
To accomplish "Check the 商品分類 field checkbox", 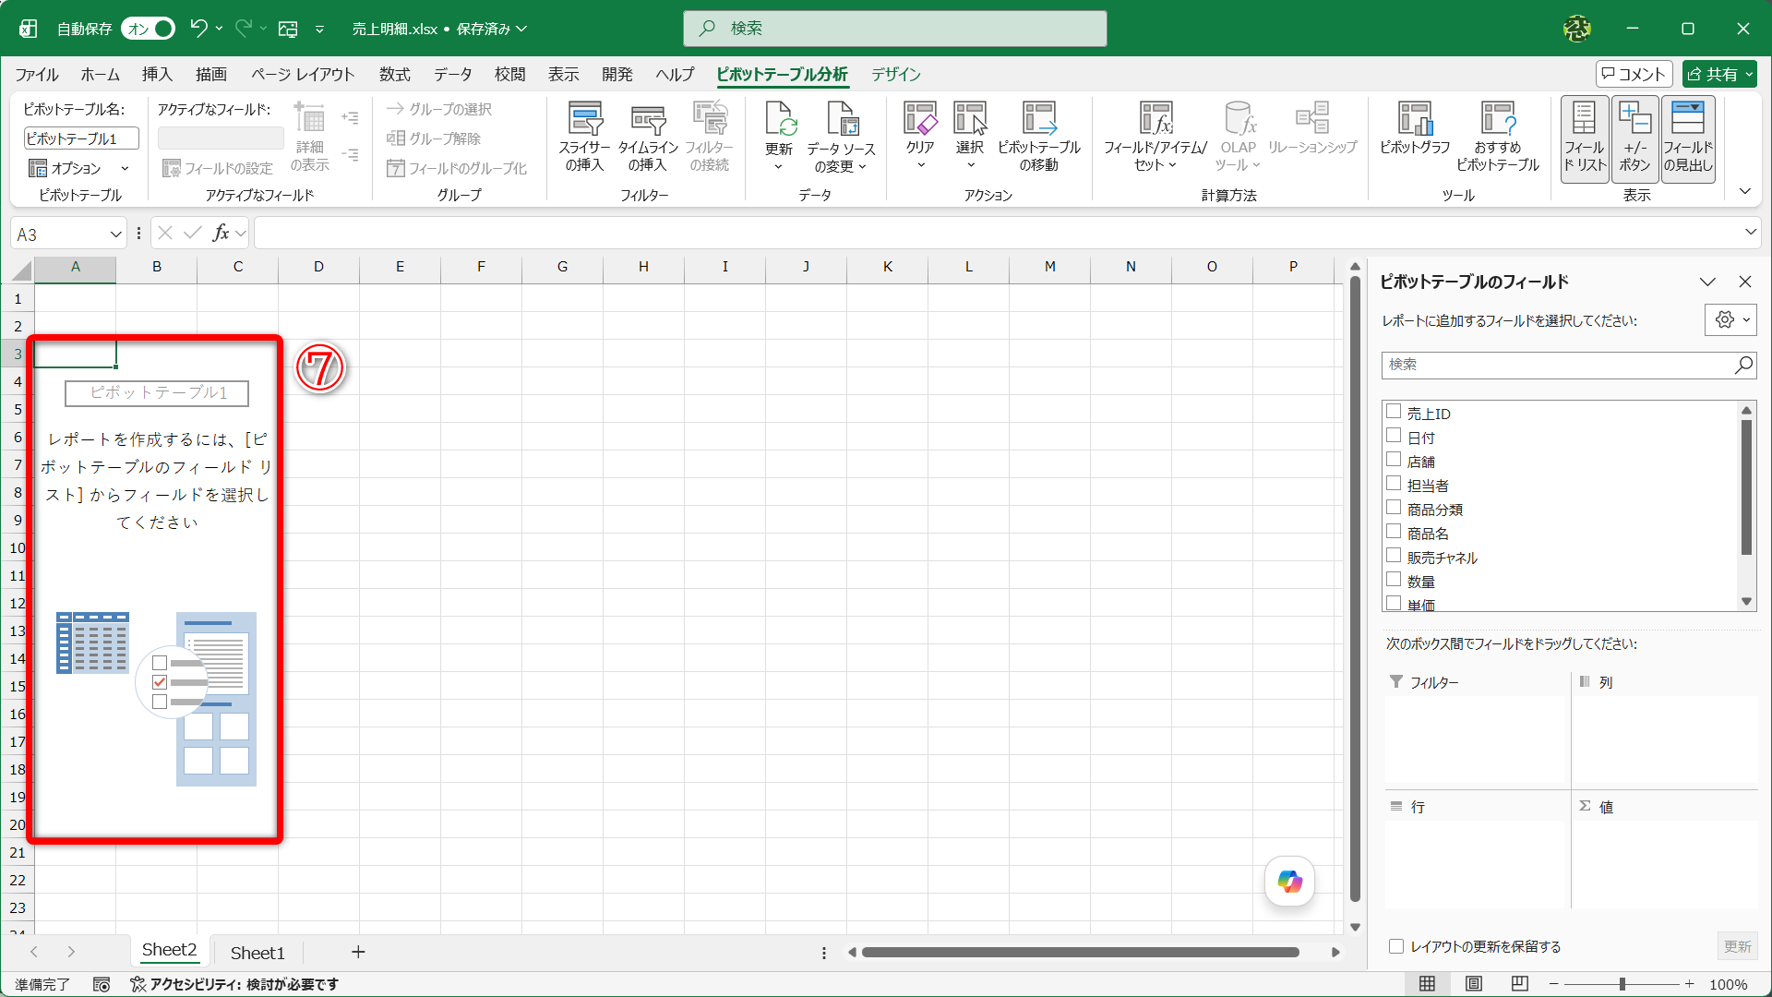I will click(1394, 508).
